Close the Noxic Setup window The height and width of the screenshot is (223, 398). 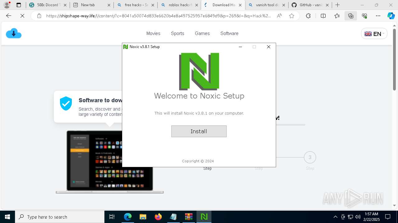pos(269,47)
